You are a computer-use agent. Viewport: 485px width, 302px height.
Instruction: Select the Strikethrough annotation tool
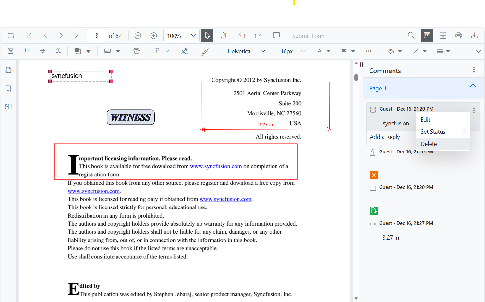click(42, 51)
